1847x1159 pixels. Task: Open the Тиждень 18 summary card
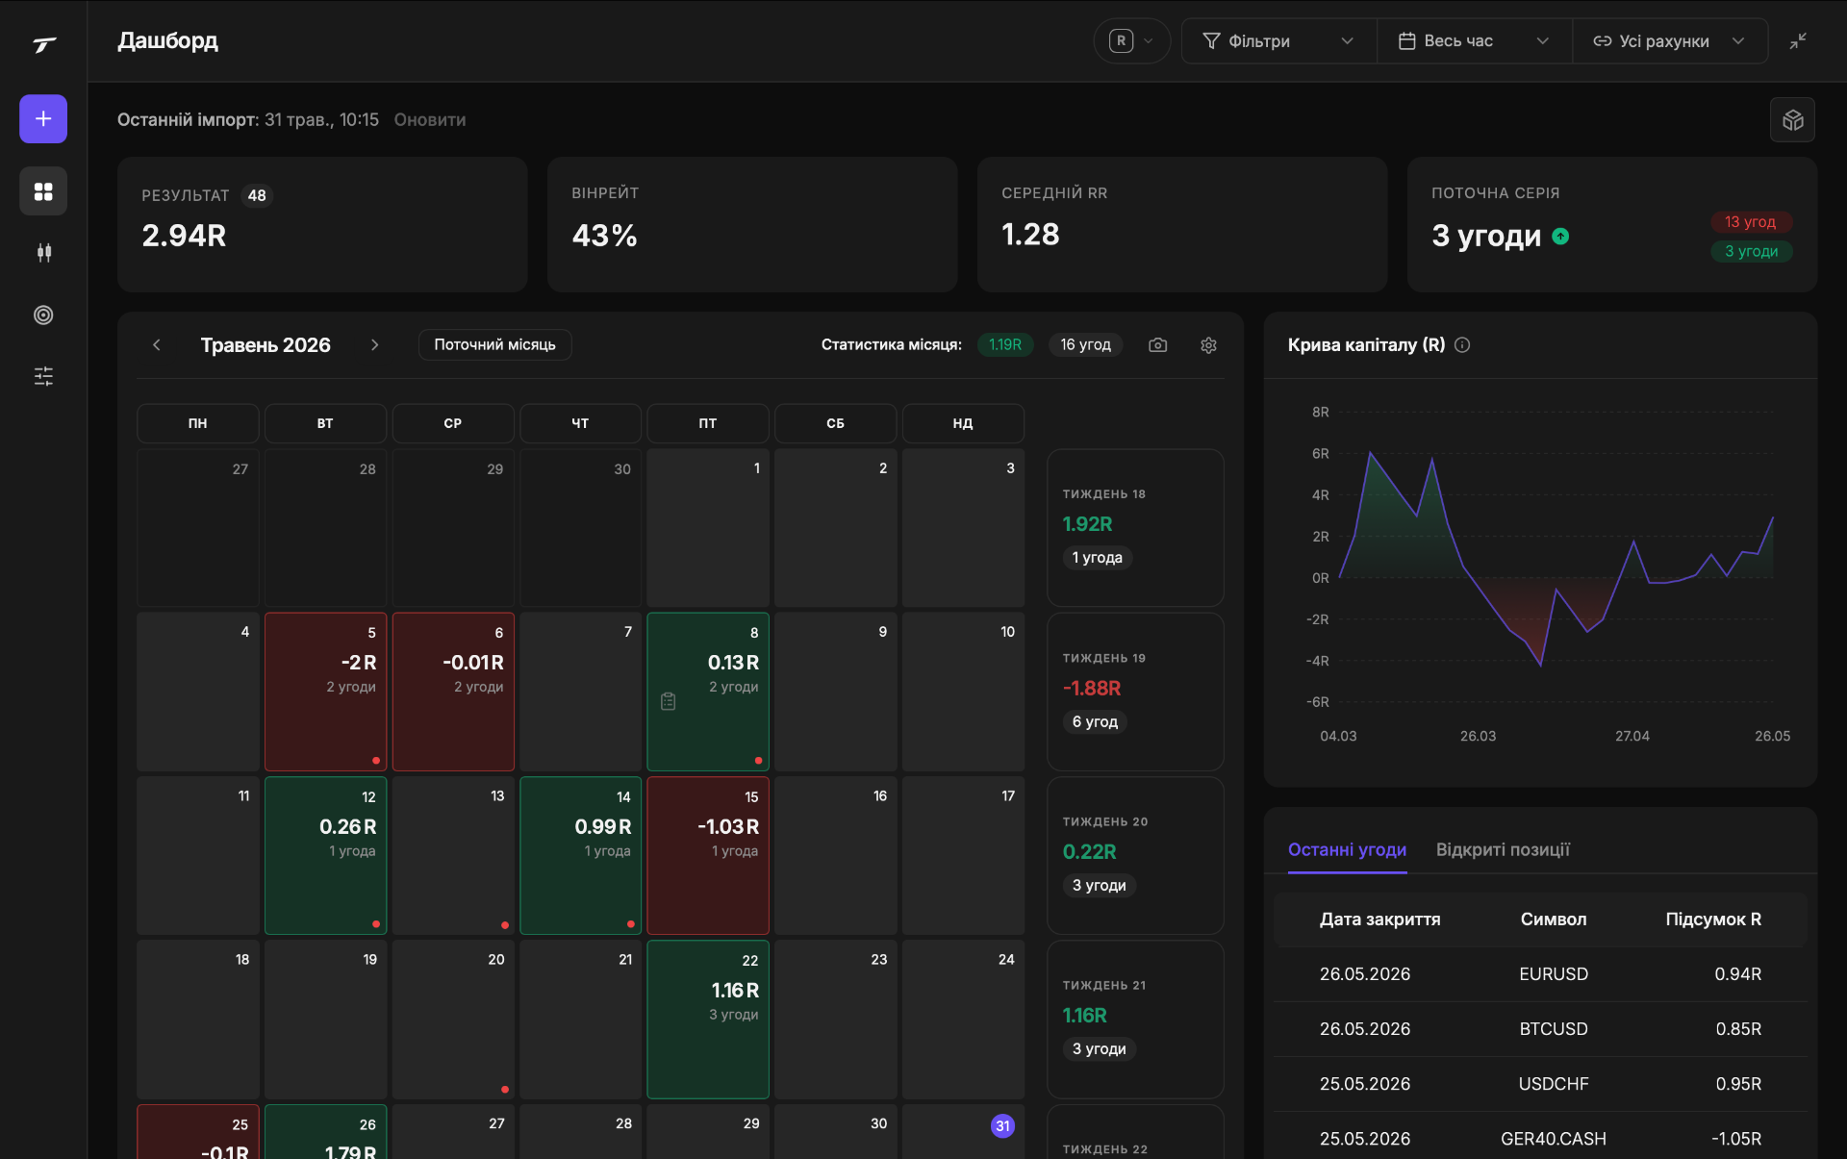pyautogui.click(x=1135, y=527)
